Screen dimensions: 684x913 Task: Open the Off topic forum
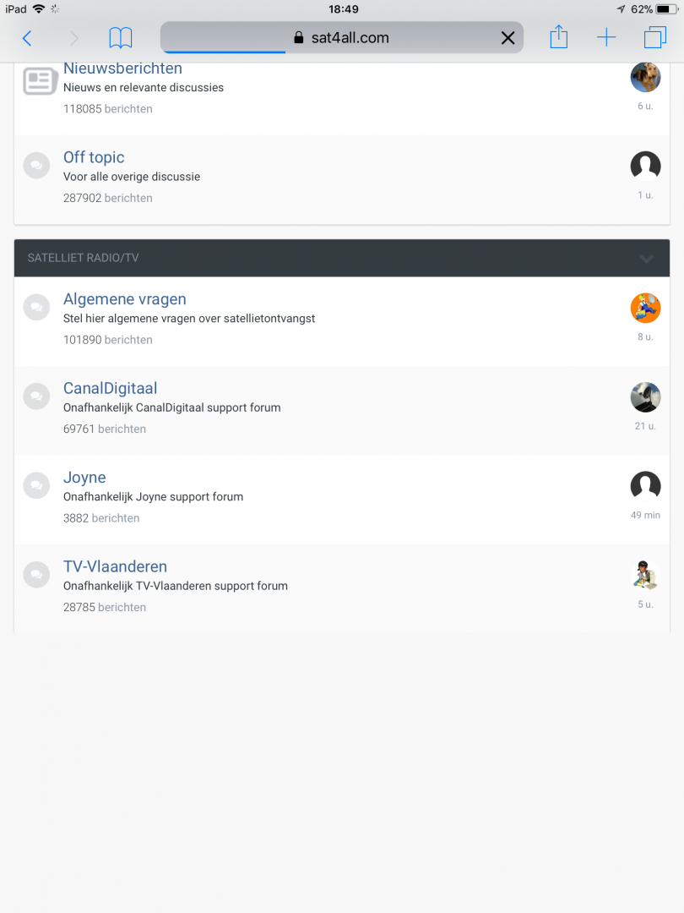(94, 157)
